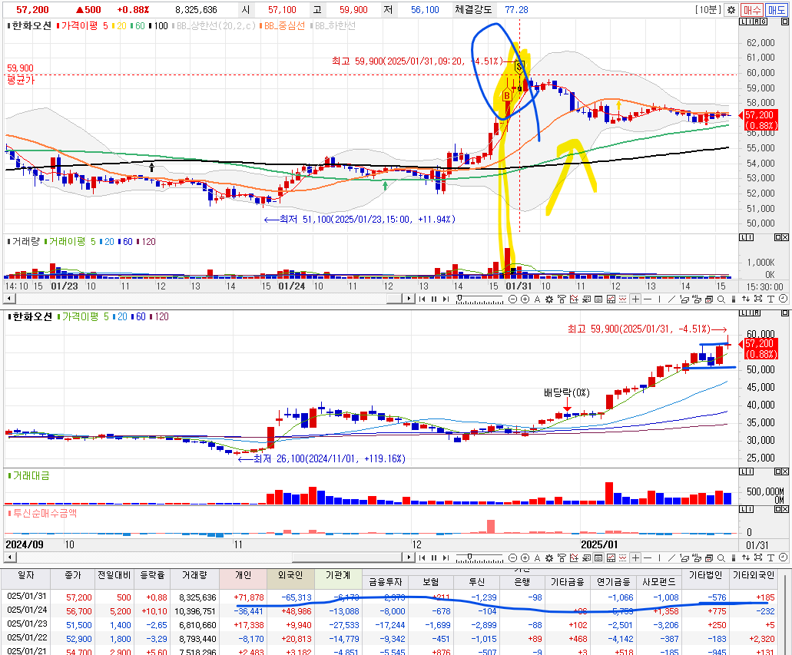
Task: Click zoom-in plus icon in daily chart toolbar
Action: (x=525, y=557)
